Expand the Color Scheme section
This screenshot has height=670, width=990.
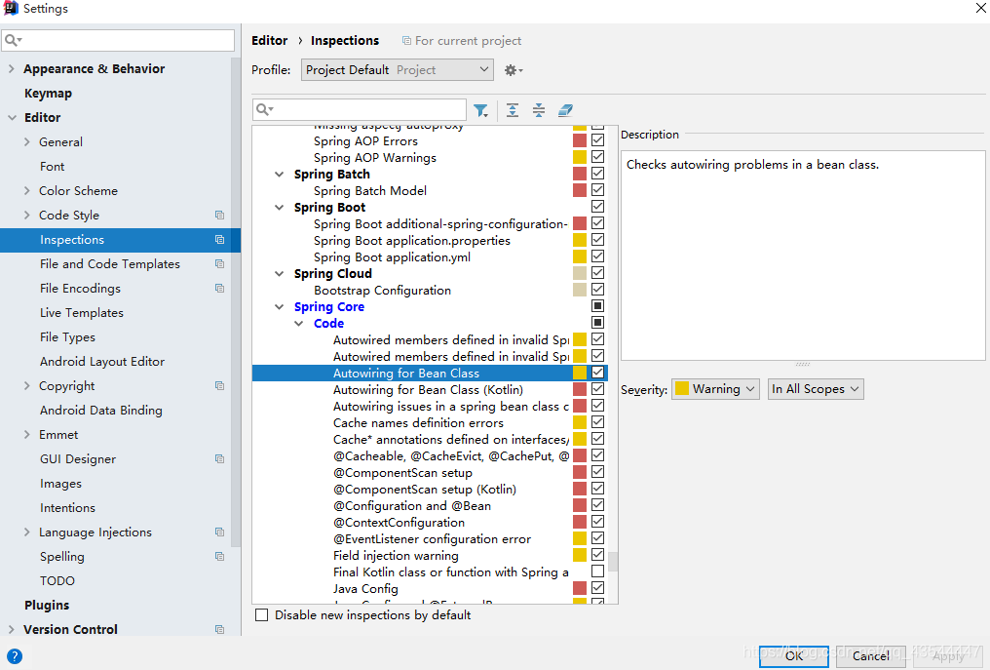click(x=26, y=190)
